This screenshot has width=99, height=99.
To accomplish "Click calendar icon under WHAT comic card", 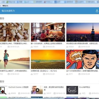I will click(x=79, y=74).
